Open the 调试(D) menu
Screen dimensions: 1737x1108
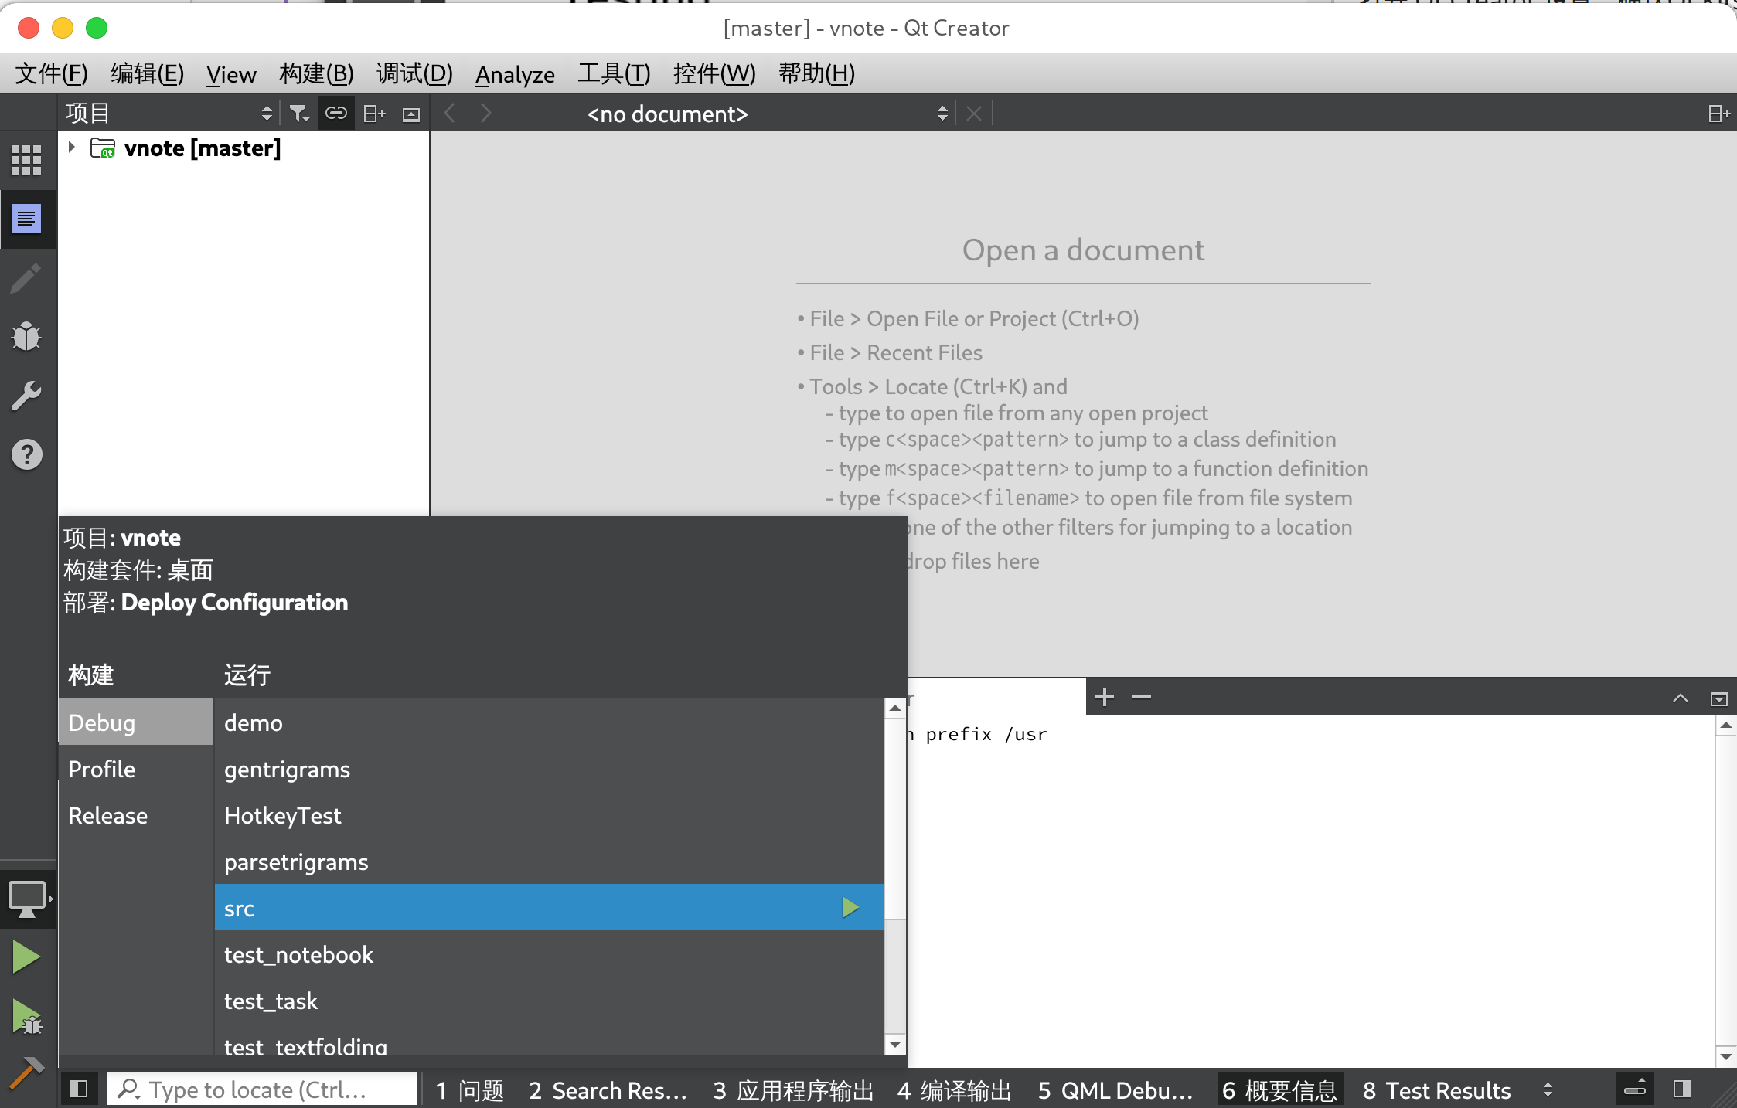[414, 74]
